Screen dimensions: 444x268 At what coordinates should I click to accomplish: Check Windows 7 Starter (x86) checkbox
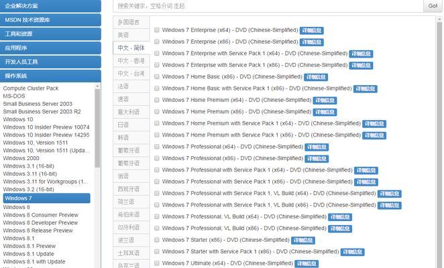(156, 240)
